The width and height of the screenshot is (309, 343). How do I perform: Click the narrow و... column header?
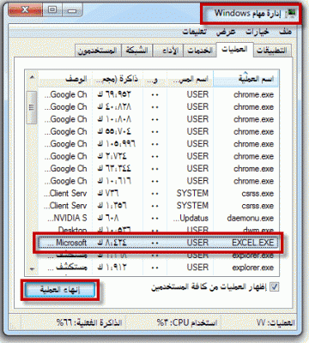pyautogui.click(x=154, y=79)
